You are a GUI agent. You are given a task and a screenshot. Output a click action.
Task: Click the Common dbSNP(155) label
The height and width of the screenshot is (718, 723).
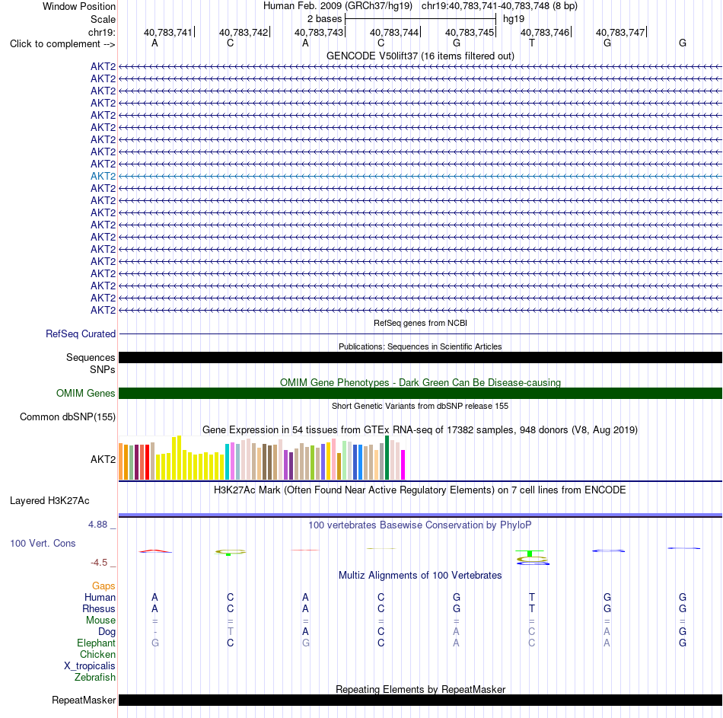(x=67, y=416)
